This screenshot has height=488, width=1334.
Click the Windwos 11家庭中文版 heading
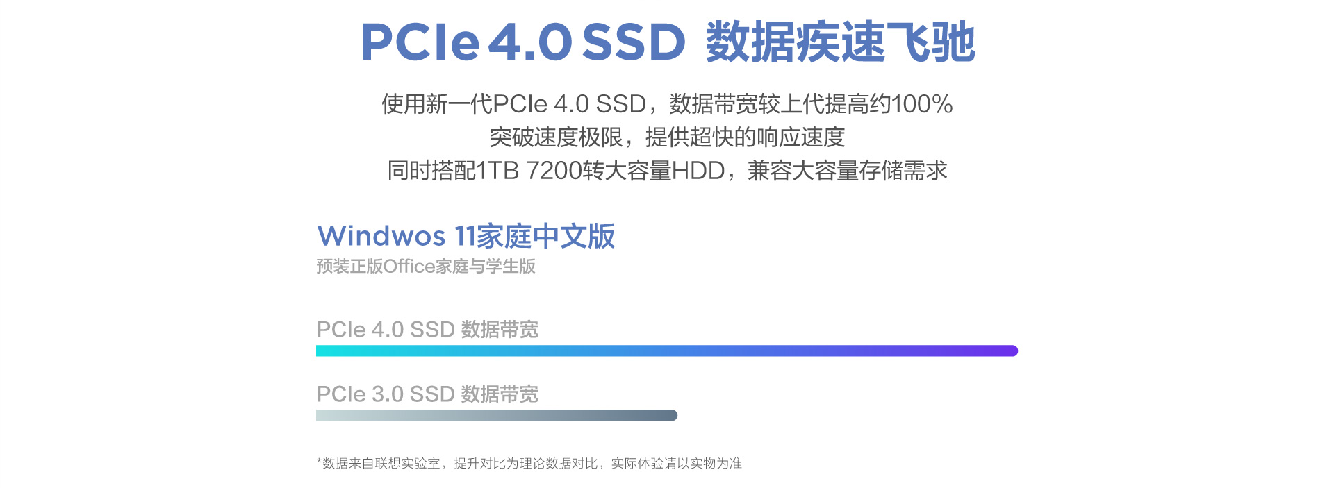(x=466, y=236)
